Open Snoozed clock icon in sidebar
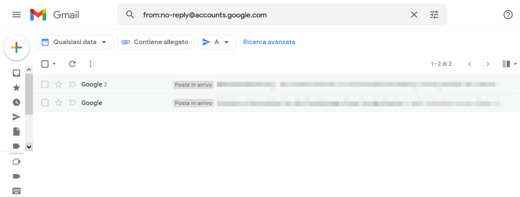Screen dimensions: 520x197 [x=17, y=102]
